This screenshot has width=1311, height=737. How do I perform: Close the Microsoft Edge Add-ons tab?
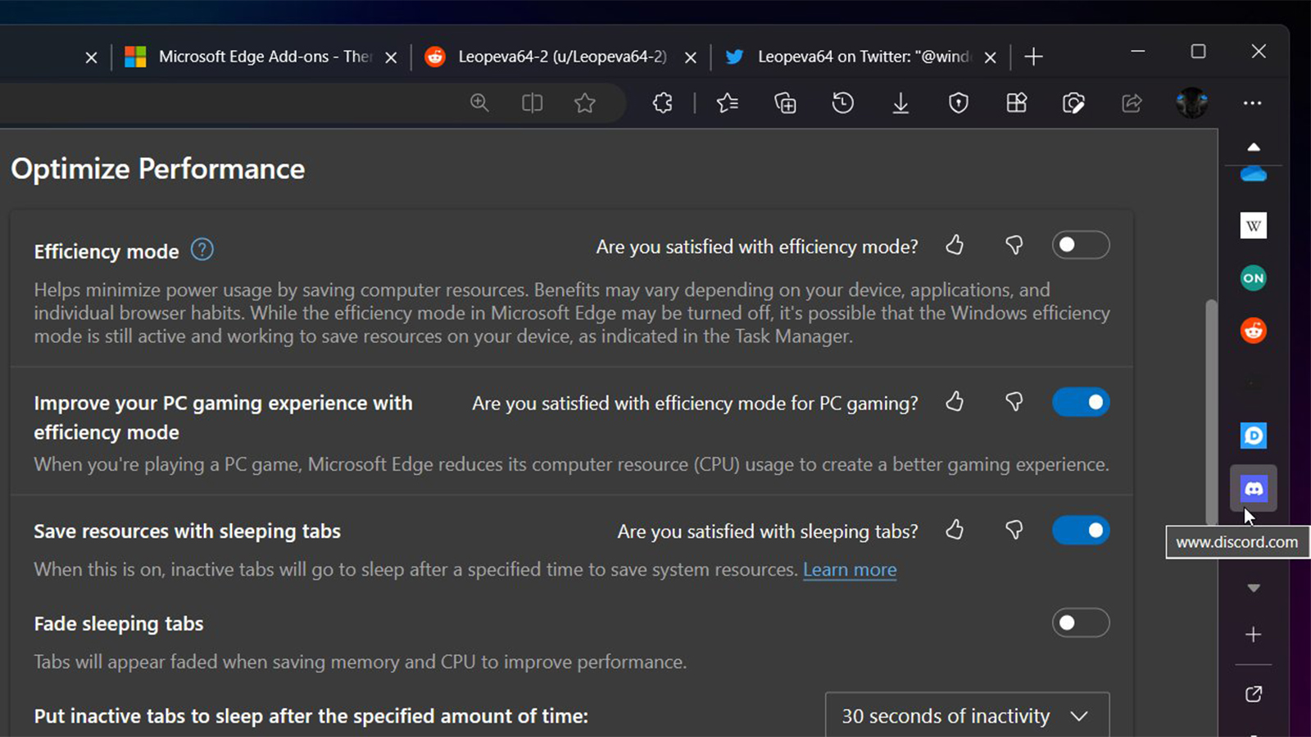coord(391,57)
